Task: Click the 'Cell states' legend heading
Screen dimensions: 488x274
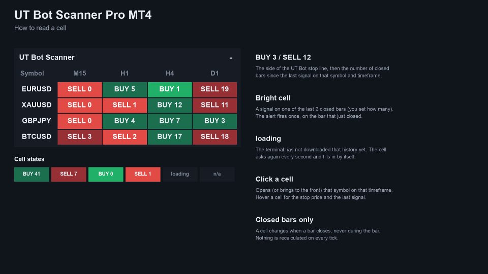Action: pos(29,159)
